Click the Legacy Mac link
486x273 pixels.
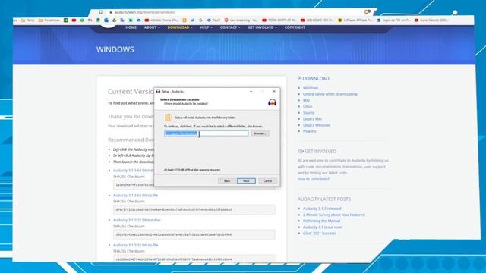pos(312,119)
